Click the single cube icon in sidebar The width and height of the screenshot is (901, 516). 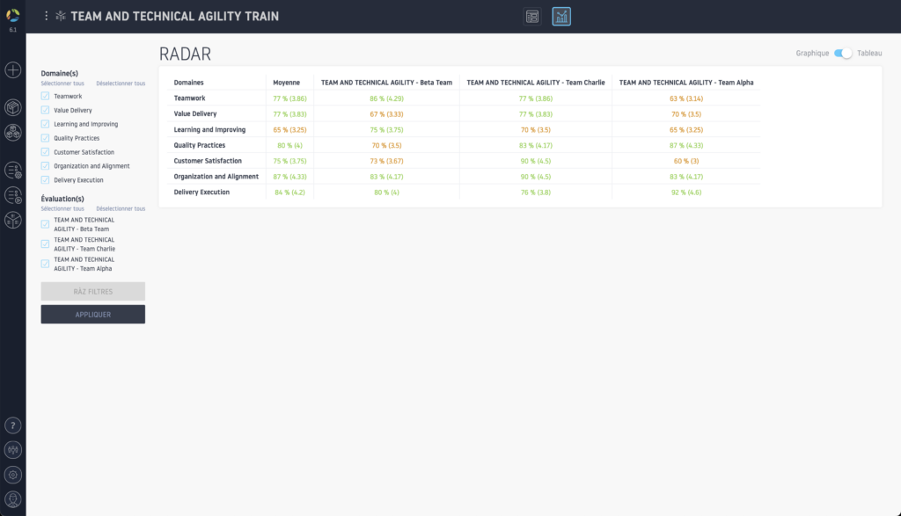13,107
